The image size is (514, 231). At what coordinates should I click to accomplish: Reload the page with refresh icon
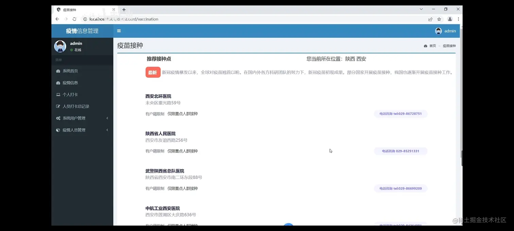tap(74, 19)
